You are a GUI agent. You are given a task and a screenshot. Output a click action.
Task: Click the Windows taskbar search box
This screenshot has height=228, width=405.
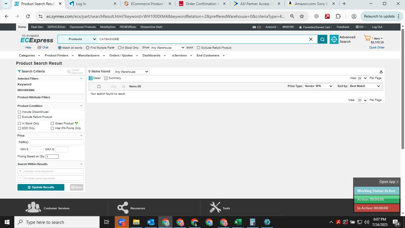(x=57, y=222)
